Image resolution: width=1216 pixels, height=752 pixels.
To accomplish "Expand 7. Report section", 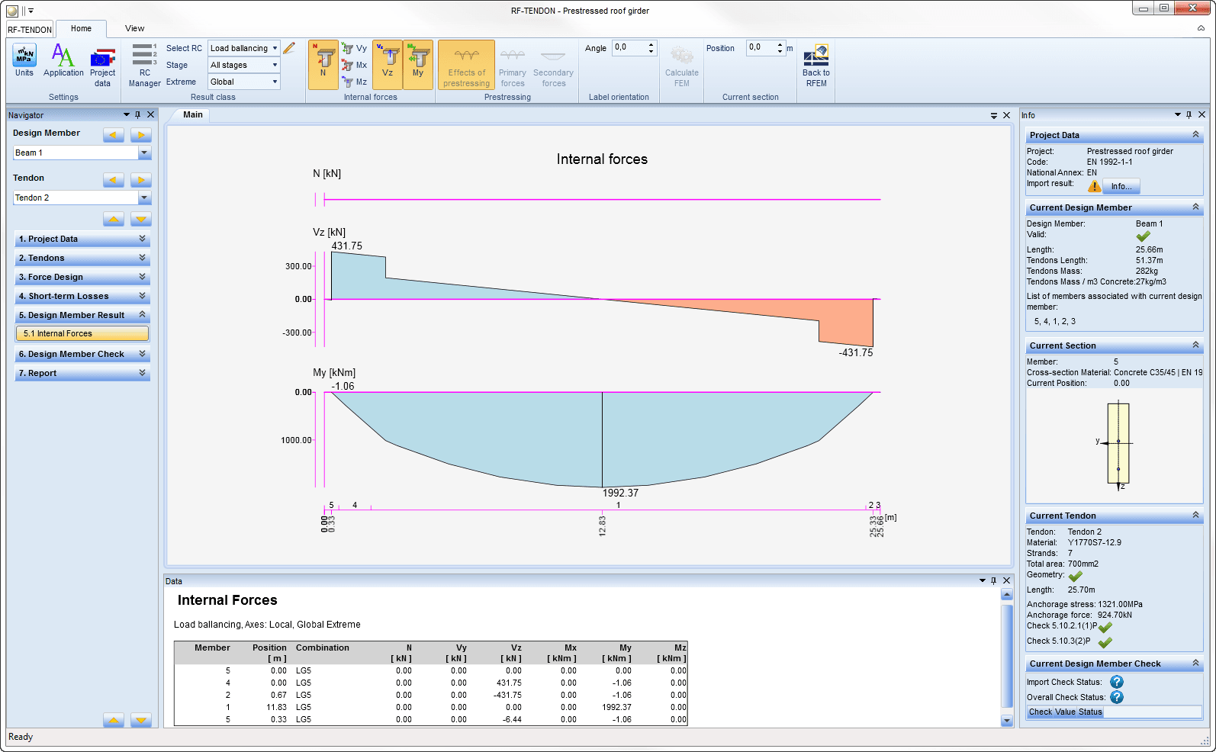I will tap(82, 373).
